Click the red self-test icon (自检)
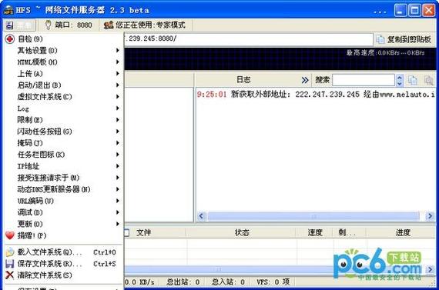The height and width of the screenshot is (290, 439). (x=10, y=39)
